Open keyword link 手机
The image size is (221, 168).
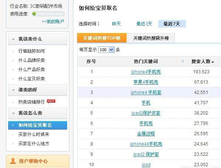tap(146, 103)
